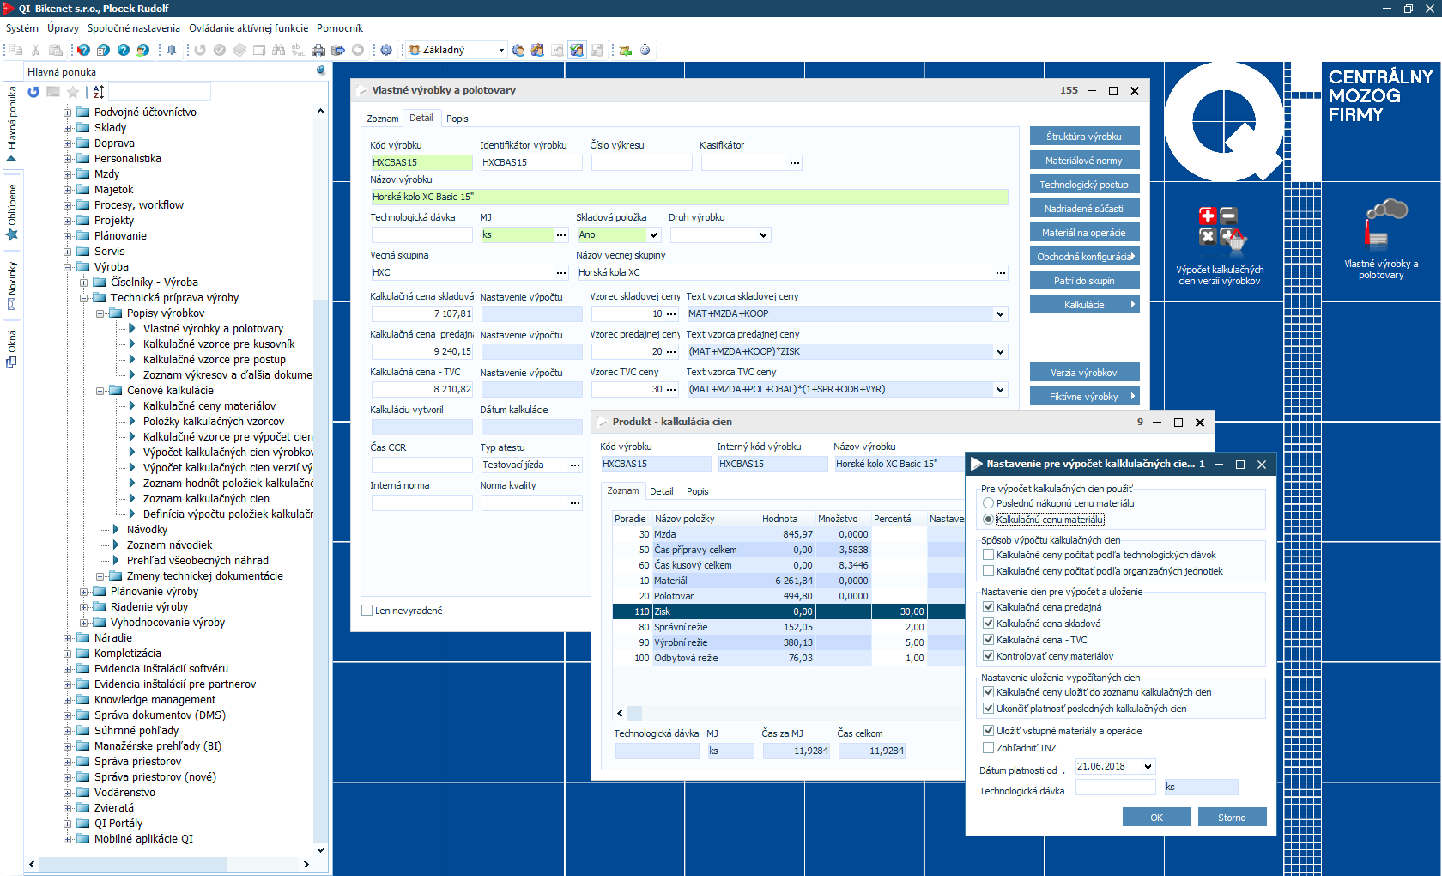Uncheck Kontrolovať ceny materiálov
Screen dimensions: 1442x876
(989, 656)
